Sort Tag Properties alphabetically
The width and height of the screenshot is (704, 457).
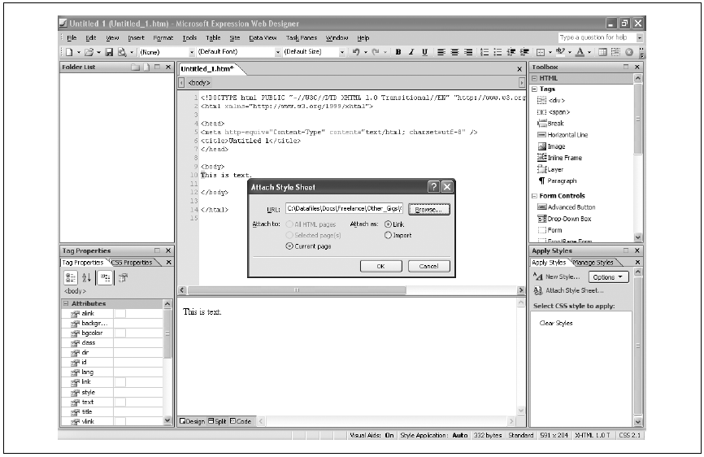click(86, 278)
